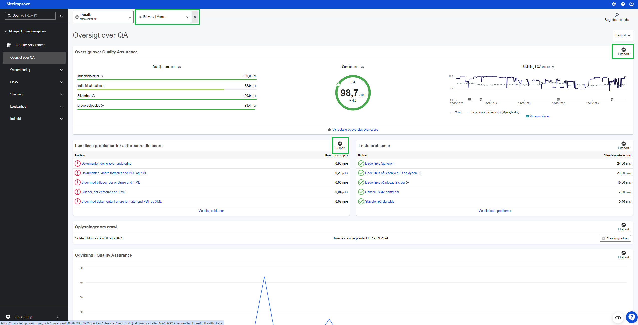638x325 pixels.
Task: Clear the Erhverv | Moms group filter
Action: [195, 17]
